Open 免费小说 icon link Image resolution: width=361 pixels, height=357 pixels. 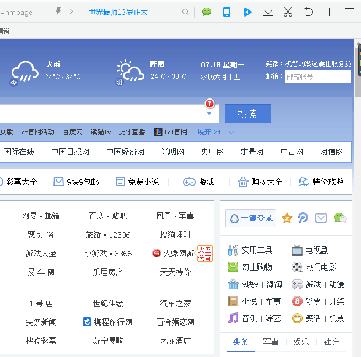pos(137,182)
